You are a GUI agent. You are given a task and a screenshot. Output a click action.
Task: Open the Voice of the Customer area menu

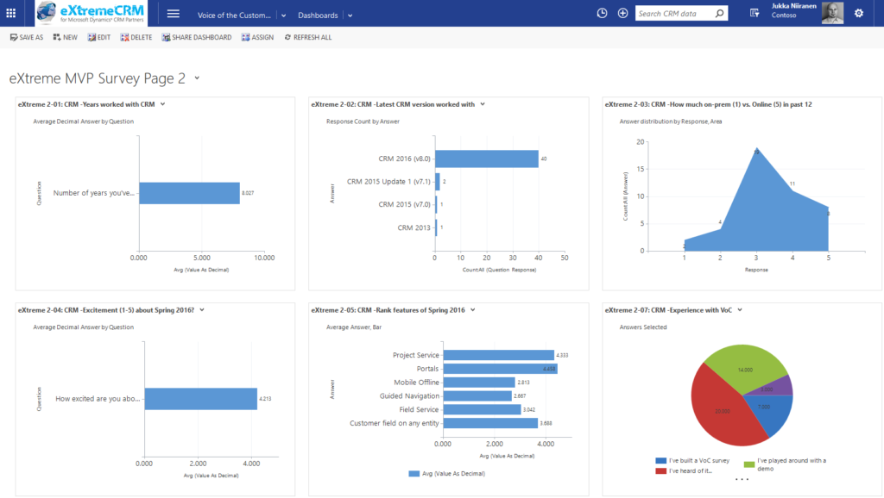(x=234, y=16)
